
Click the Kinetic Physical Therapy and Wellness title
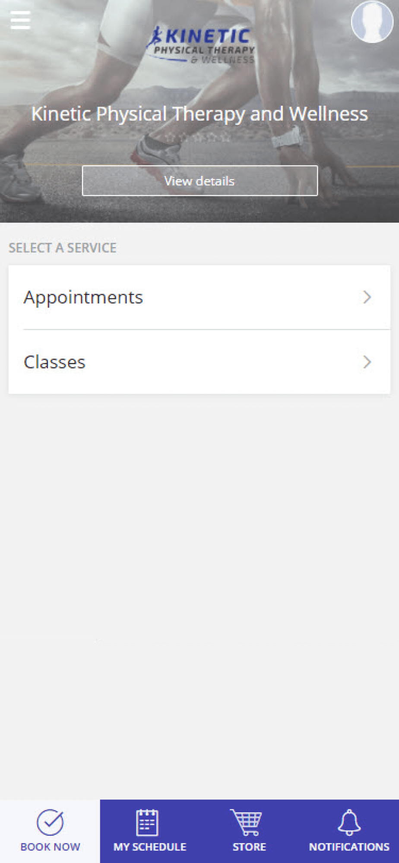(x=199, y=114)
